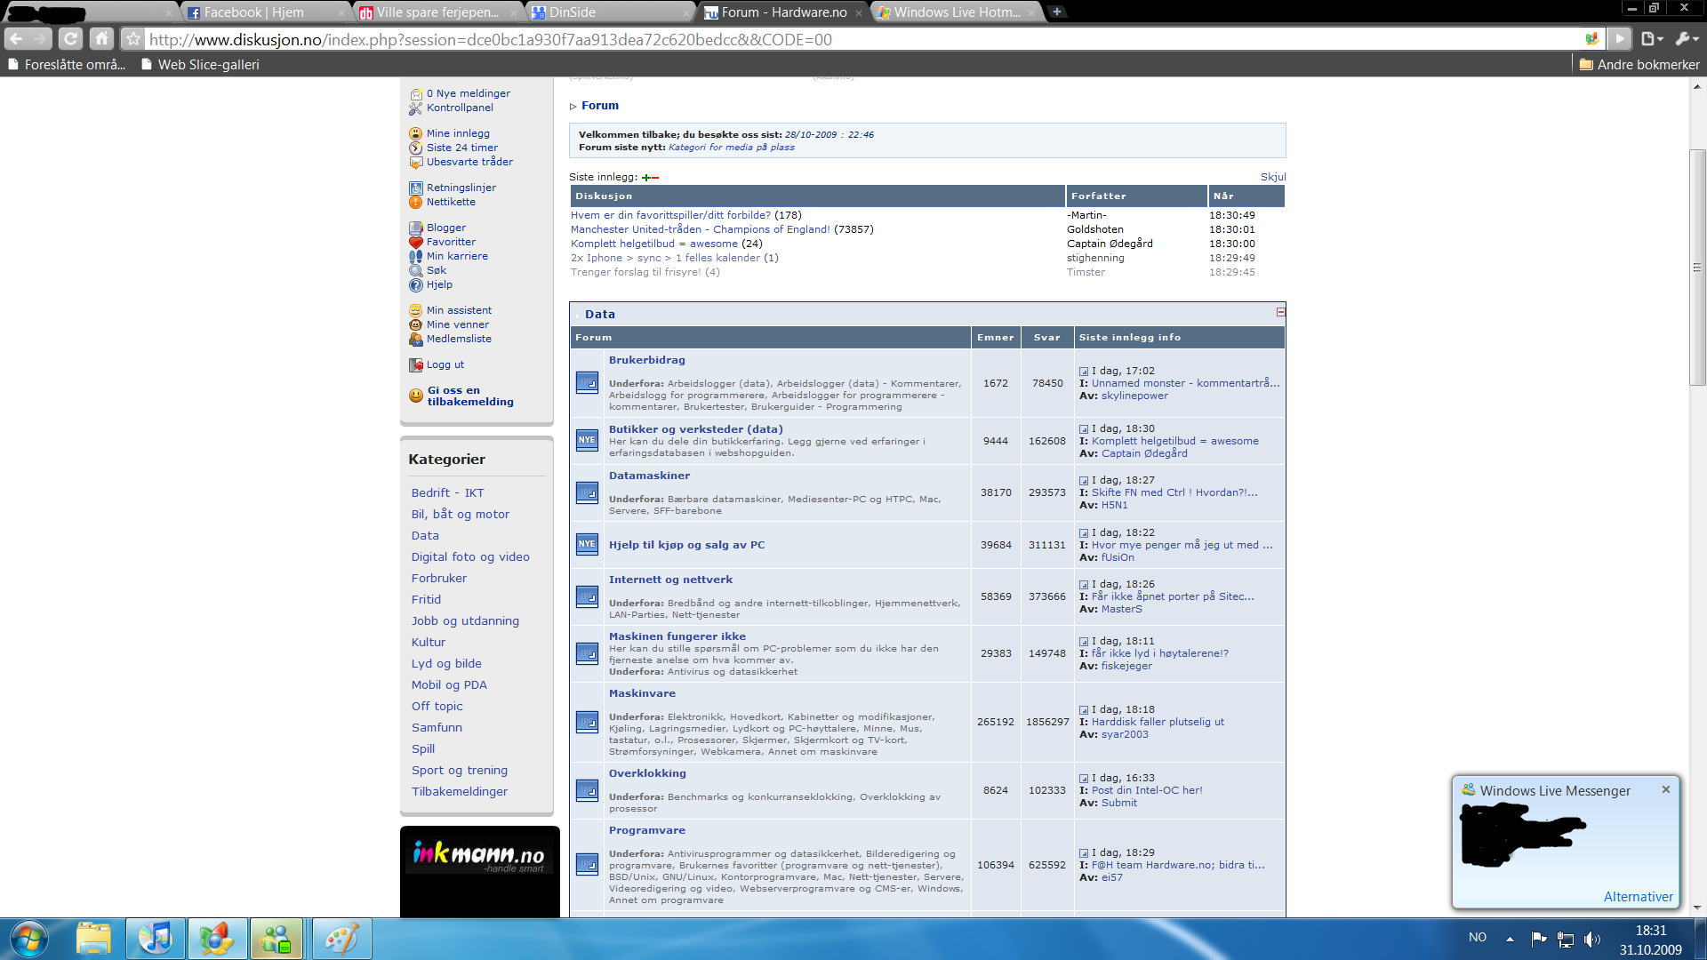Open Chrome wrench settings menu
Image resolution: width=1707 pixels, height=960 pixels.
click(1686, 39)
